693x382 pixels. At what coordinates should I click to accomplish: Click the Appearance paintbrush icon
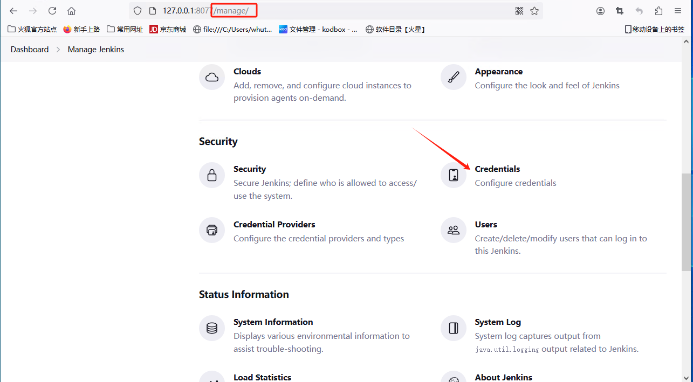click(454, 77)
